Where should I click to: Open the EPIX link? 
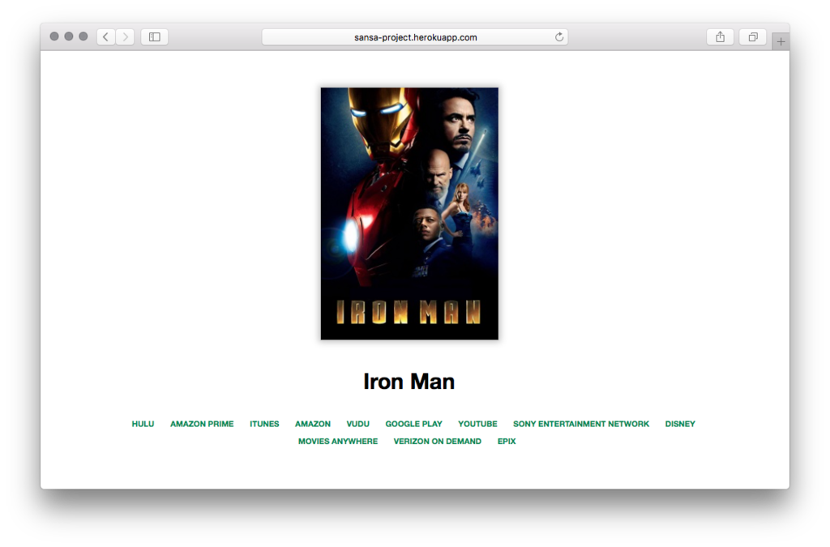(507, 441)
